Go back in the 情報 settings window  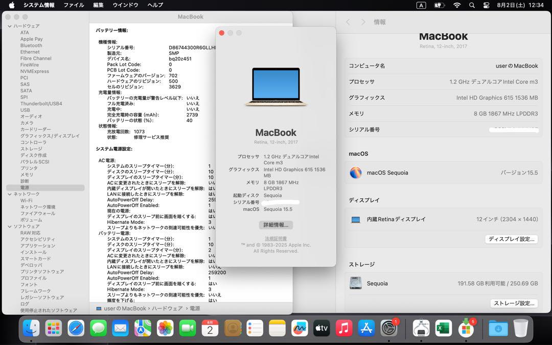click(x=348, y=22)
